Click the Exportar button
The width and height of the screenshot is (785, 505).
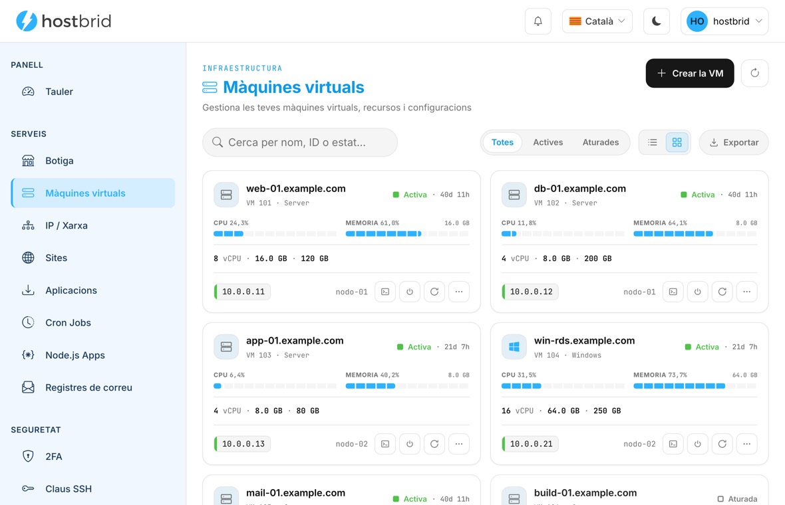pos(734,142)
